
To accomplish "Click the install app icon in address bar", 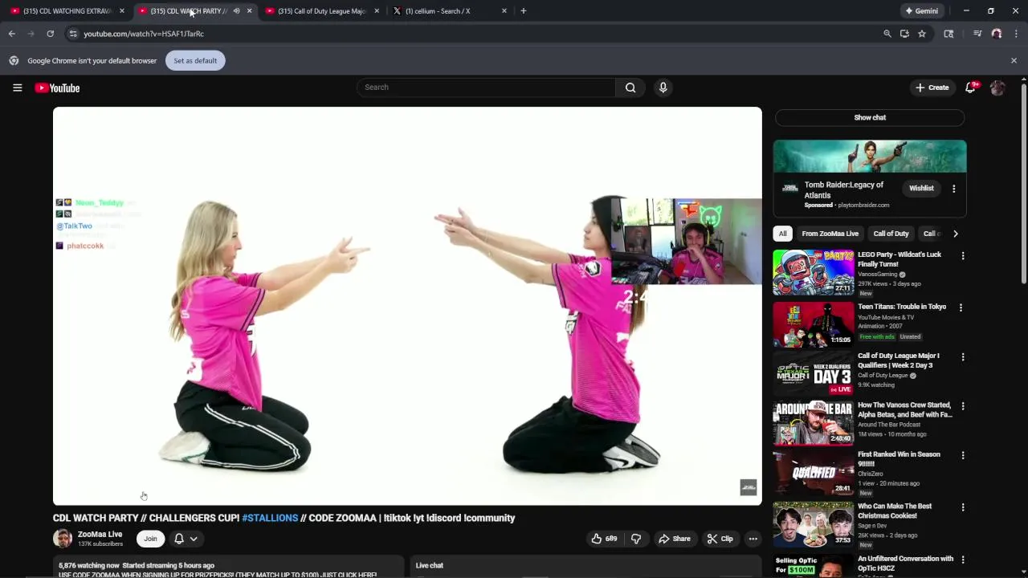I will point(904,34).
